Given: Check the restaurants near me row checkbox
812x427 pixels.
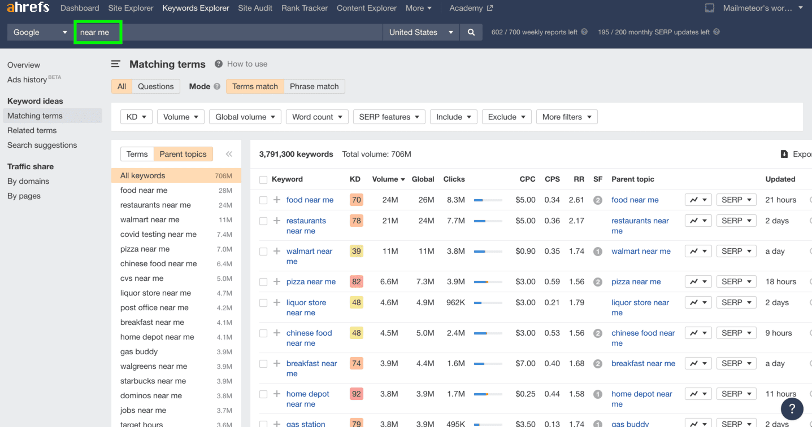Looking at the screenshot, I should tap(263, 221).
